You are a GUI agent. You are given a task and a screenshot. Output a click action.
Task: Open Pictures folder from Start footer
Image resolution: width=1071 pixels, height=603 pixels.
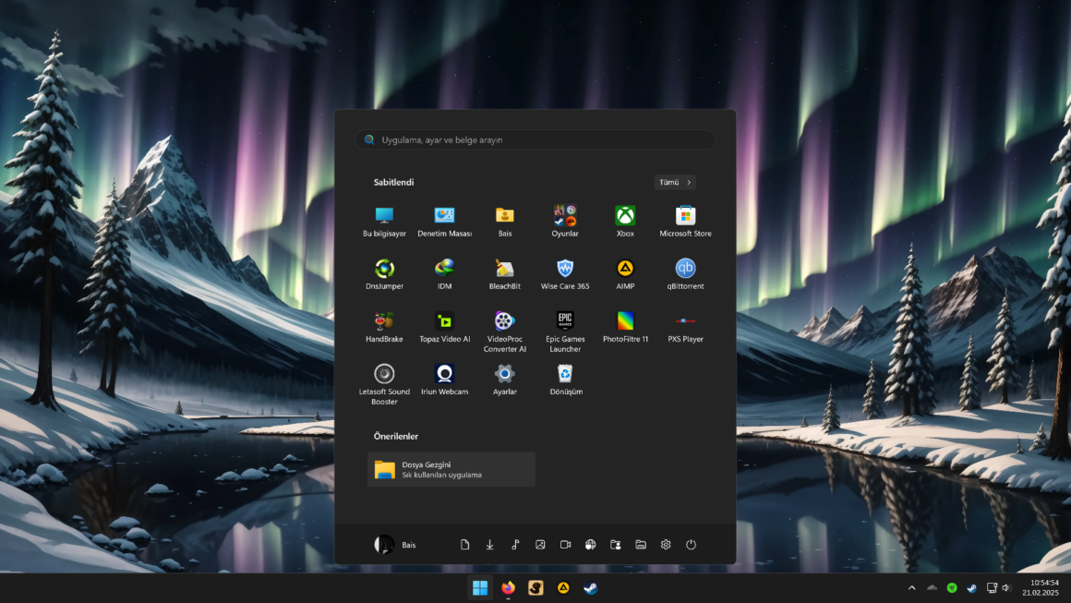click(x=540, y=544)
